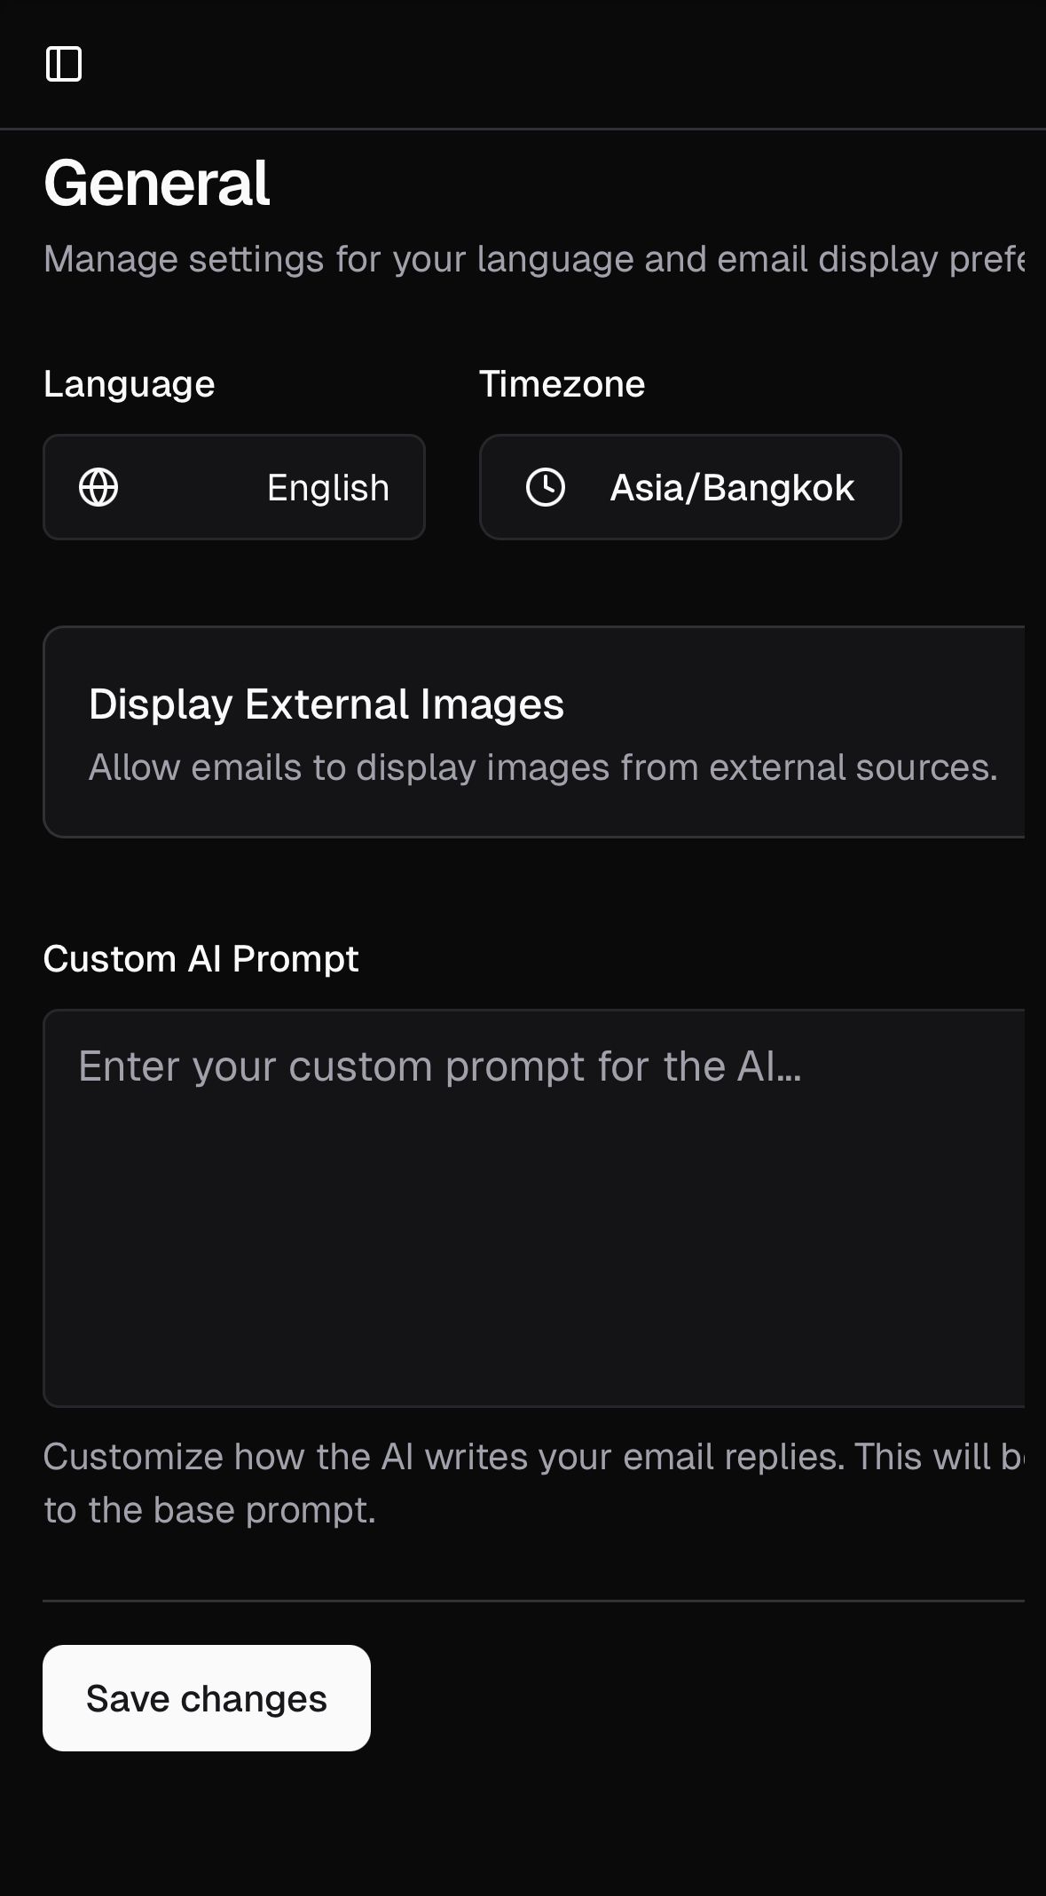
Task: Open the Language dropdown
Action: click(x=234, y=487)
